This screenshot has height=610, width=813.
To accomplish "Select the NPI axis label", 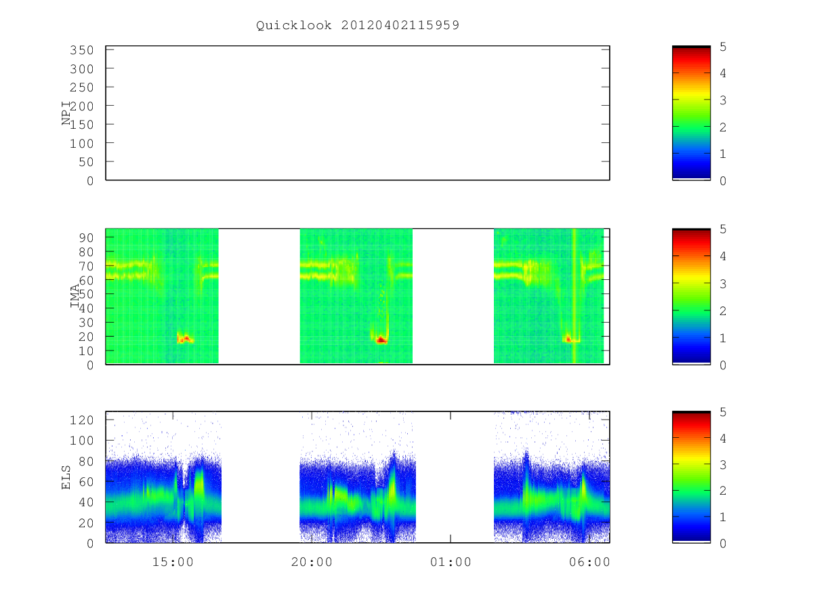I will pyautogui.click(x=66, y=113).
